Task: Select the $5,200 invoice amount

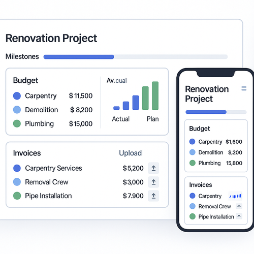Action: click(133, 168)
